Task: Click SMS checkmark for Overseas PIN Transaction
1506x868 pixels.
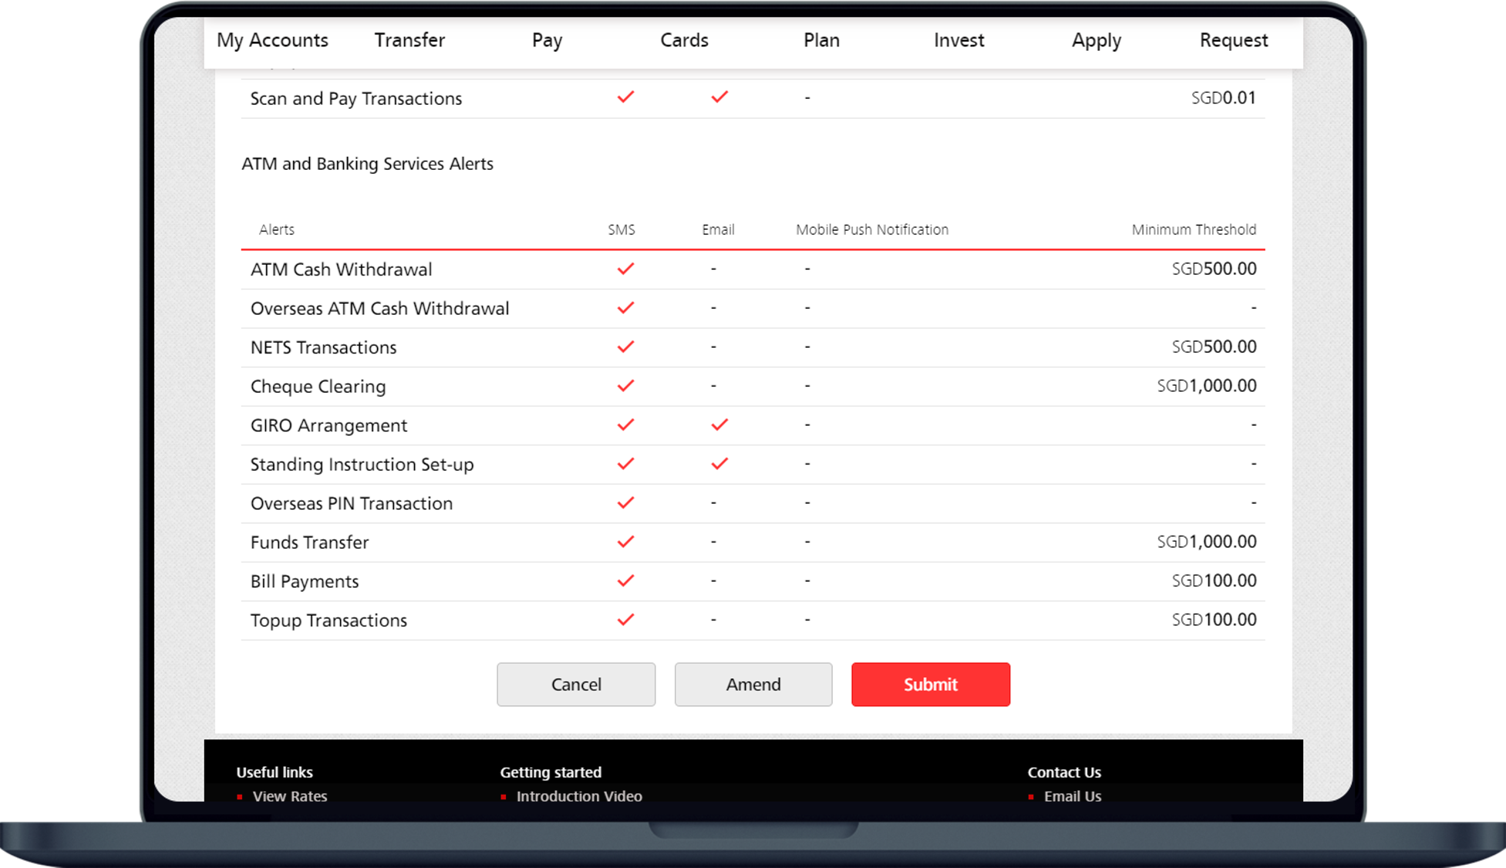Action: coord(625,502)
